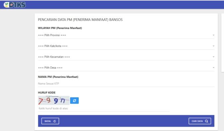Viewport: 224px width, 131px height.
Task: Open the Pilih Desa dropdown
Action: coord(126,68)
